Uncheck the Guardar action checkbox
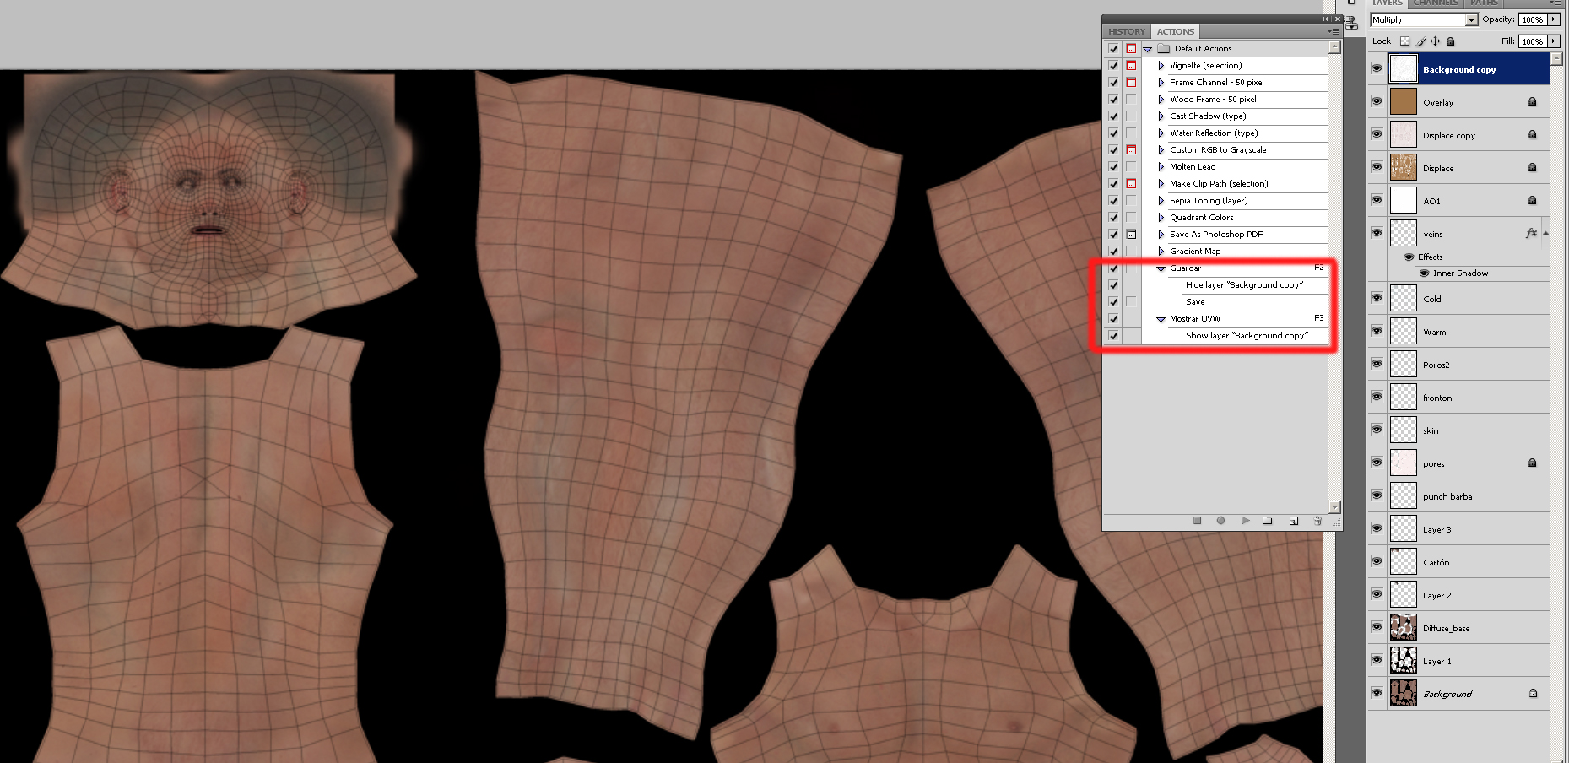The height and width of the screenshot is (763, 1569). click(1113, 268)
